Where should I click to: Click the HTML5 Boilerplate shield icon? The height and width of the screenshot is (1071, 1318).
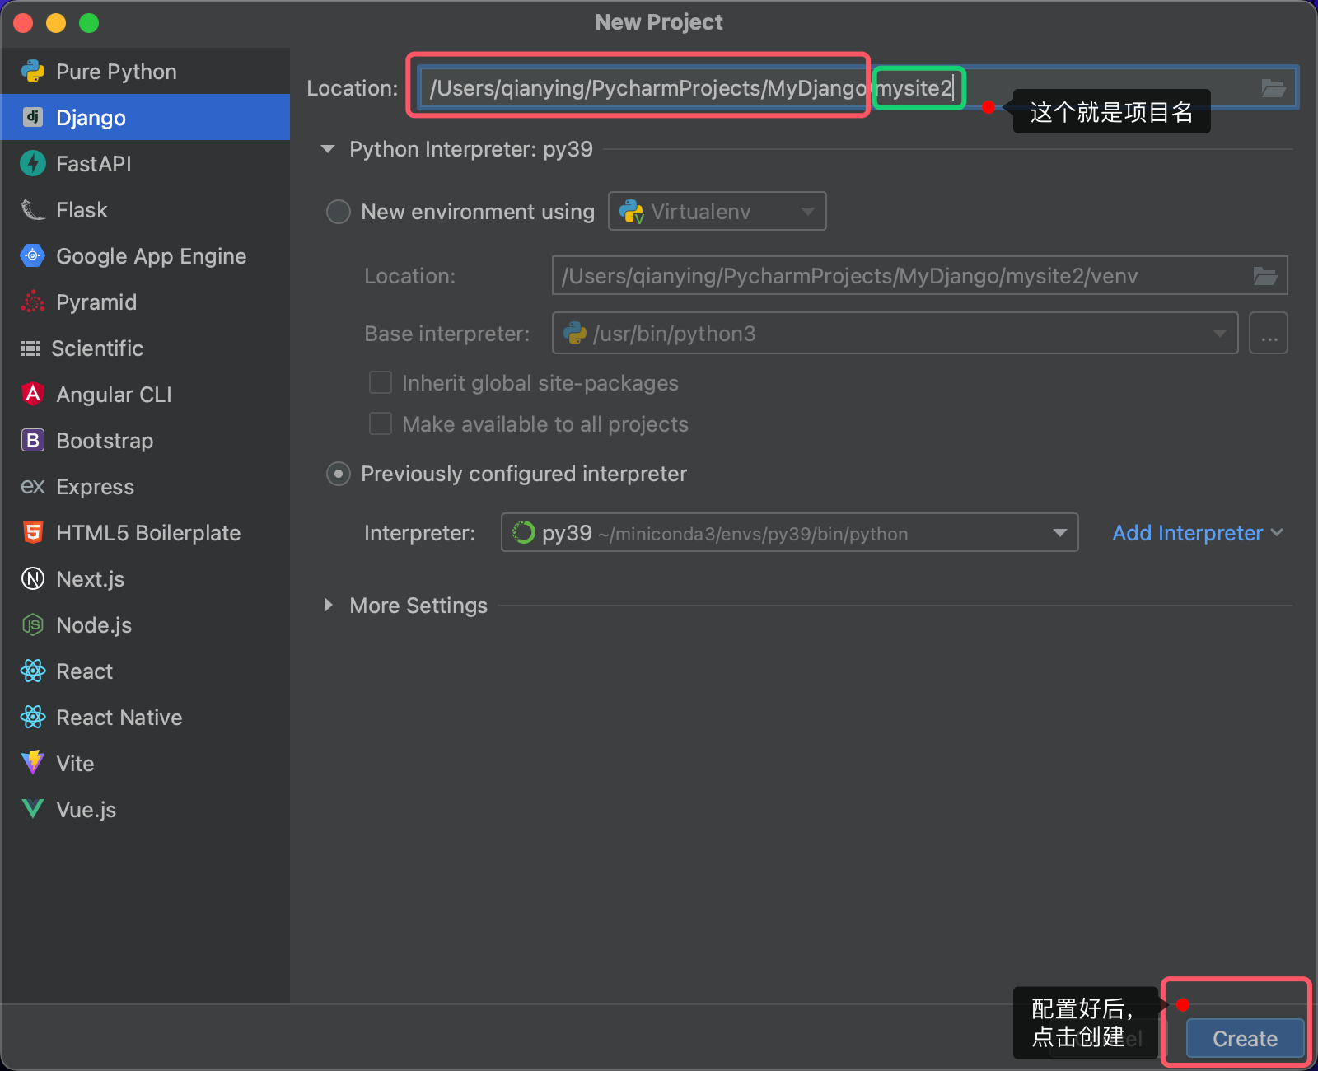pyautogui.click(x=33, y=532)
